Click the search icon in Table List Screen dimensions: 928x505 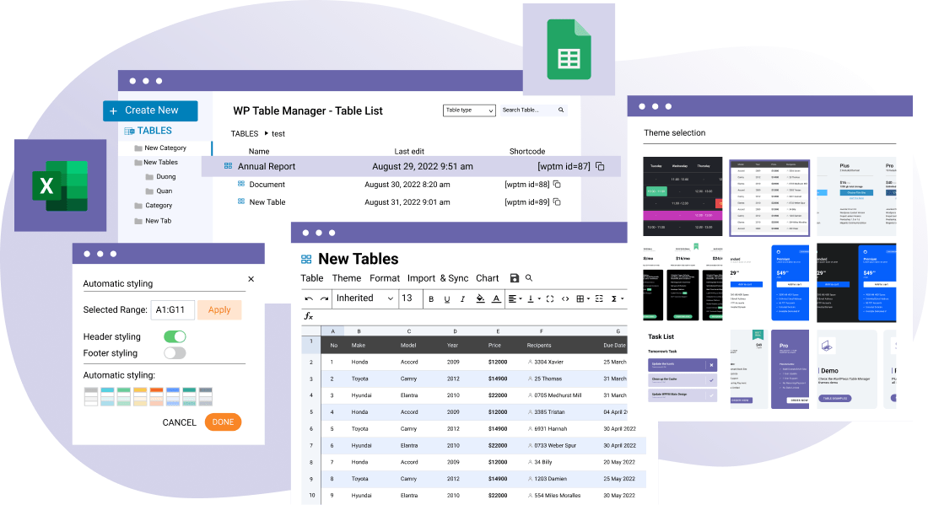[x=562, y=110]
